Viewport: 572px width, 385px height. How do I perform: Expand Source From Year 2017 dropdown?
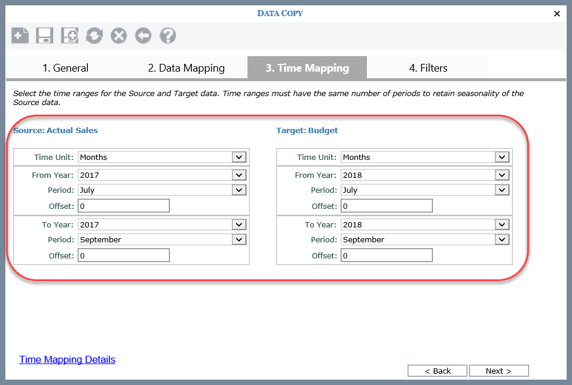pyautogui.click(x=162, y=175)
